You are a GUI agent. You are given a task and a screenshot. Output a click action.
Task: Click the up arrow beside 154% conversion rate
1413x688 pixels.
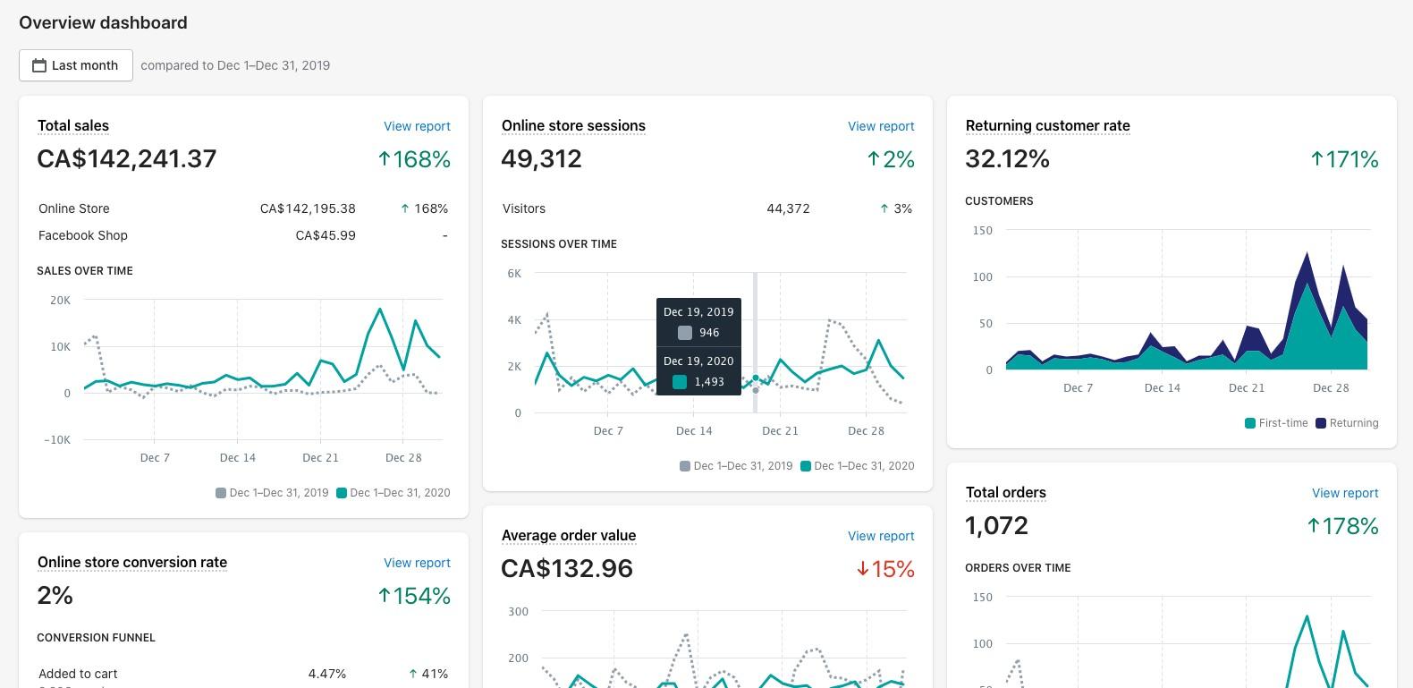coord(384,596)
